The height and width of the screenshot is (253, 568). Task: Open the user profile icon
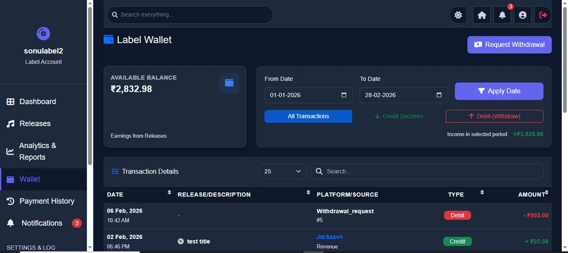523,15
